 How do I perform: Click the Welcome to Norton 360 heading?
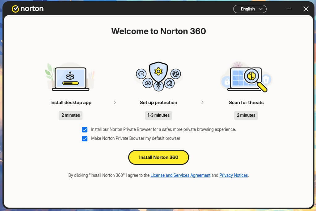point(158,31)
